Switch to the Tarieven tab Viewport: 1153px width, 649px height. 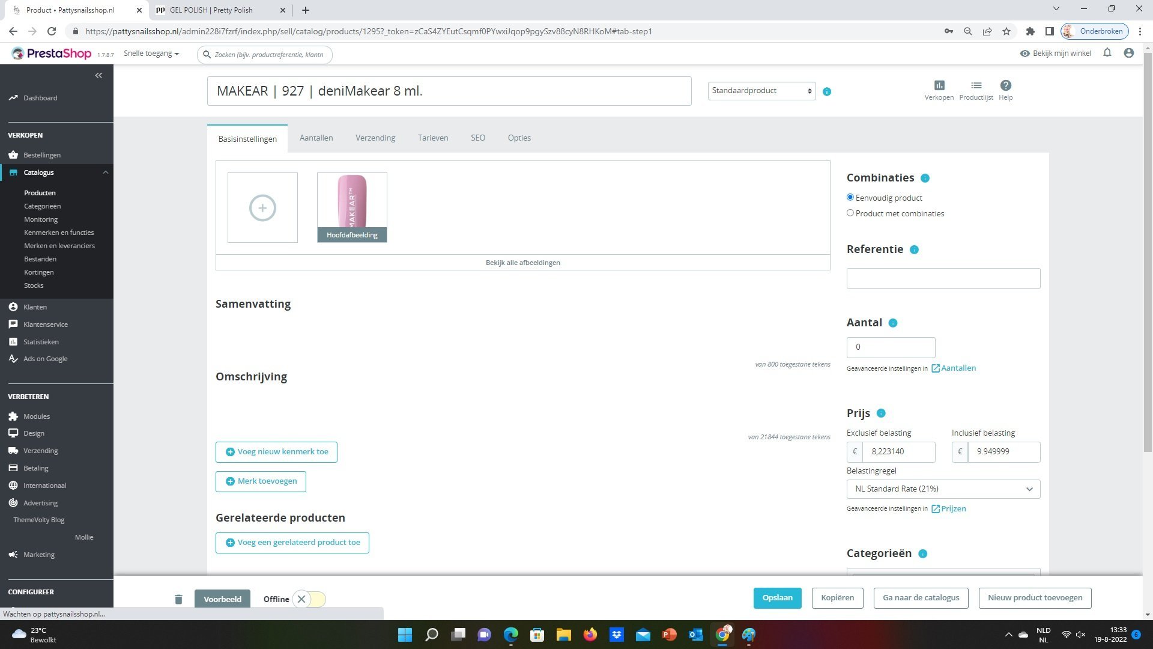(432, 138)
